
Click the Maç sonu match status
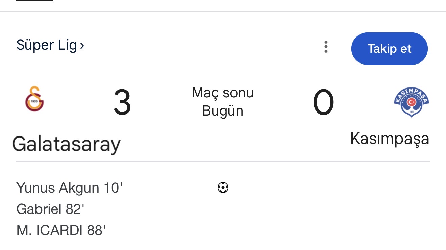coord(223,93)
